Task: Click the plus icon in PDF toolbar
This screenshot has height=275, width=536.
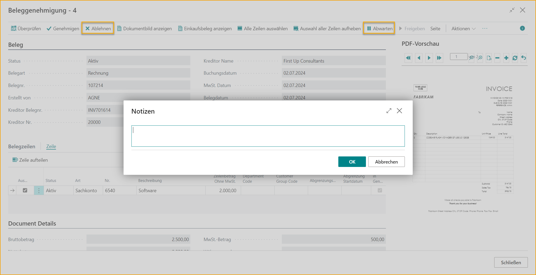Action: click(506, 58)
